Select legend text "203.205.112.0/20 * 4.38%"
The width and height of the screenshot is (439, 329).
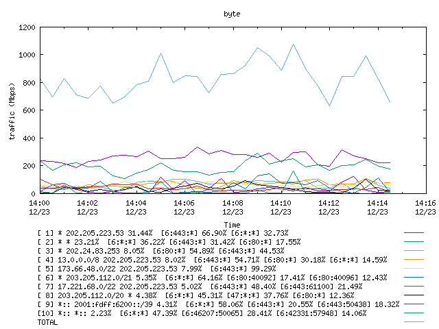107,295
